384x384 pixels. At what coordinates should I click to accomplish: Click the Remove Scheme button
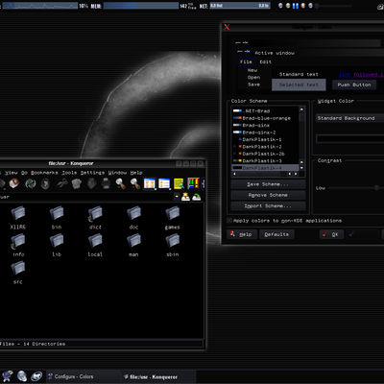point(268,195)
